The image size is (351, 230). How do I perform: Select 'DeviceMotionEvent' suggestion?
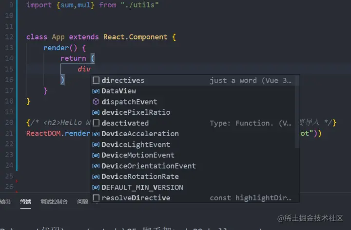point(193,155)
